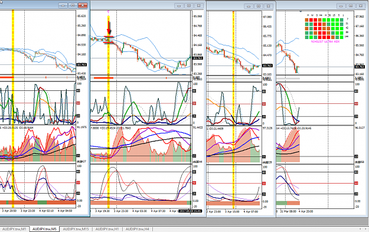Click the '4 Apr 07:00' time axis label

[x=251, y=211]
